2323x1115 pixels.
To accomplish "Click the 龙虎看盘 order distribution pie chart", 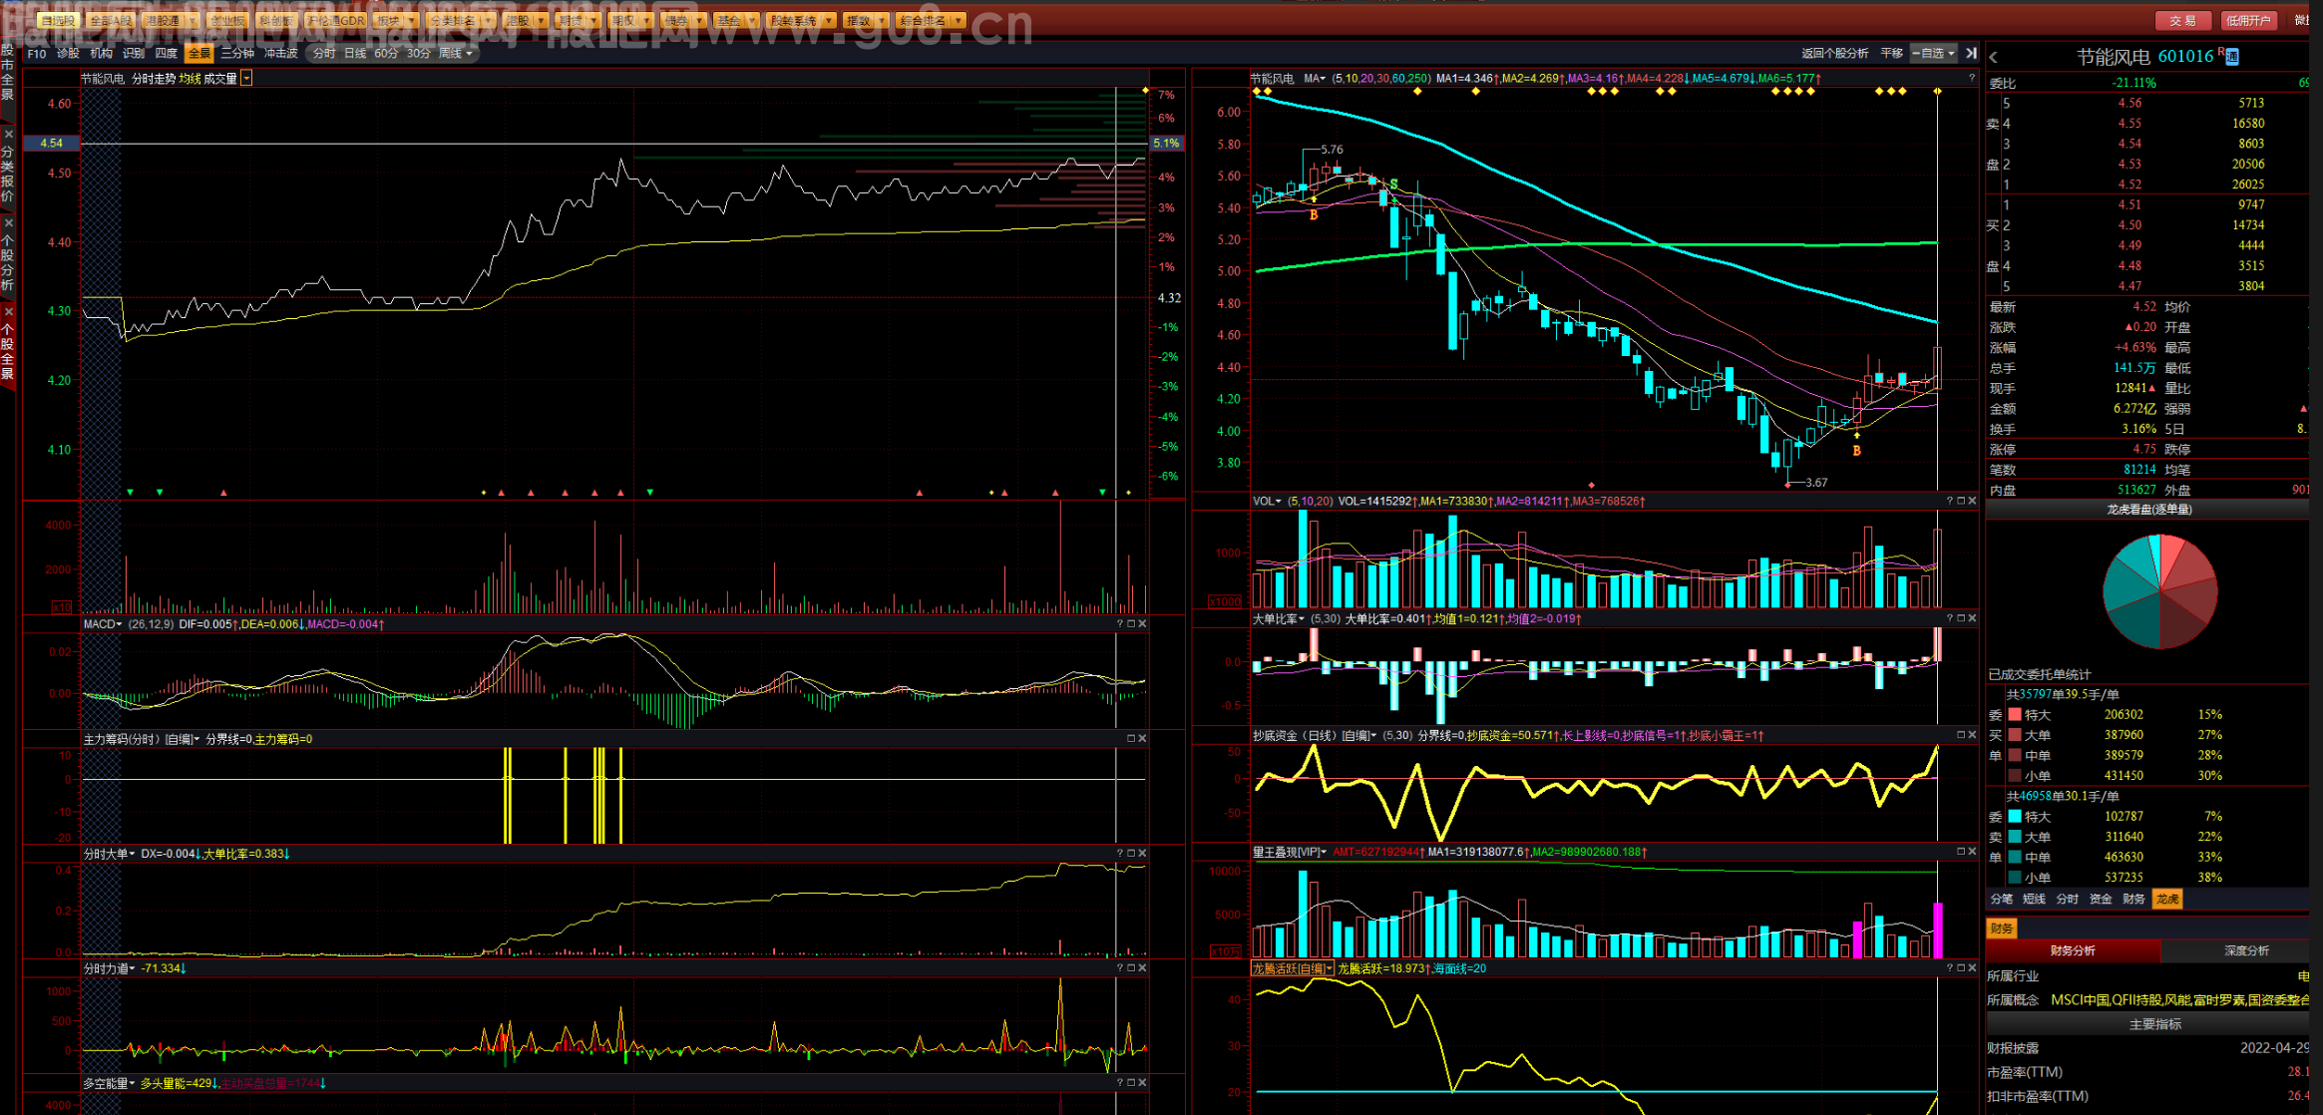I will pyautogui.click(x=2159, y=591).
